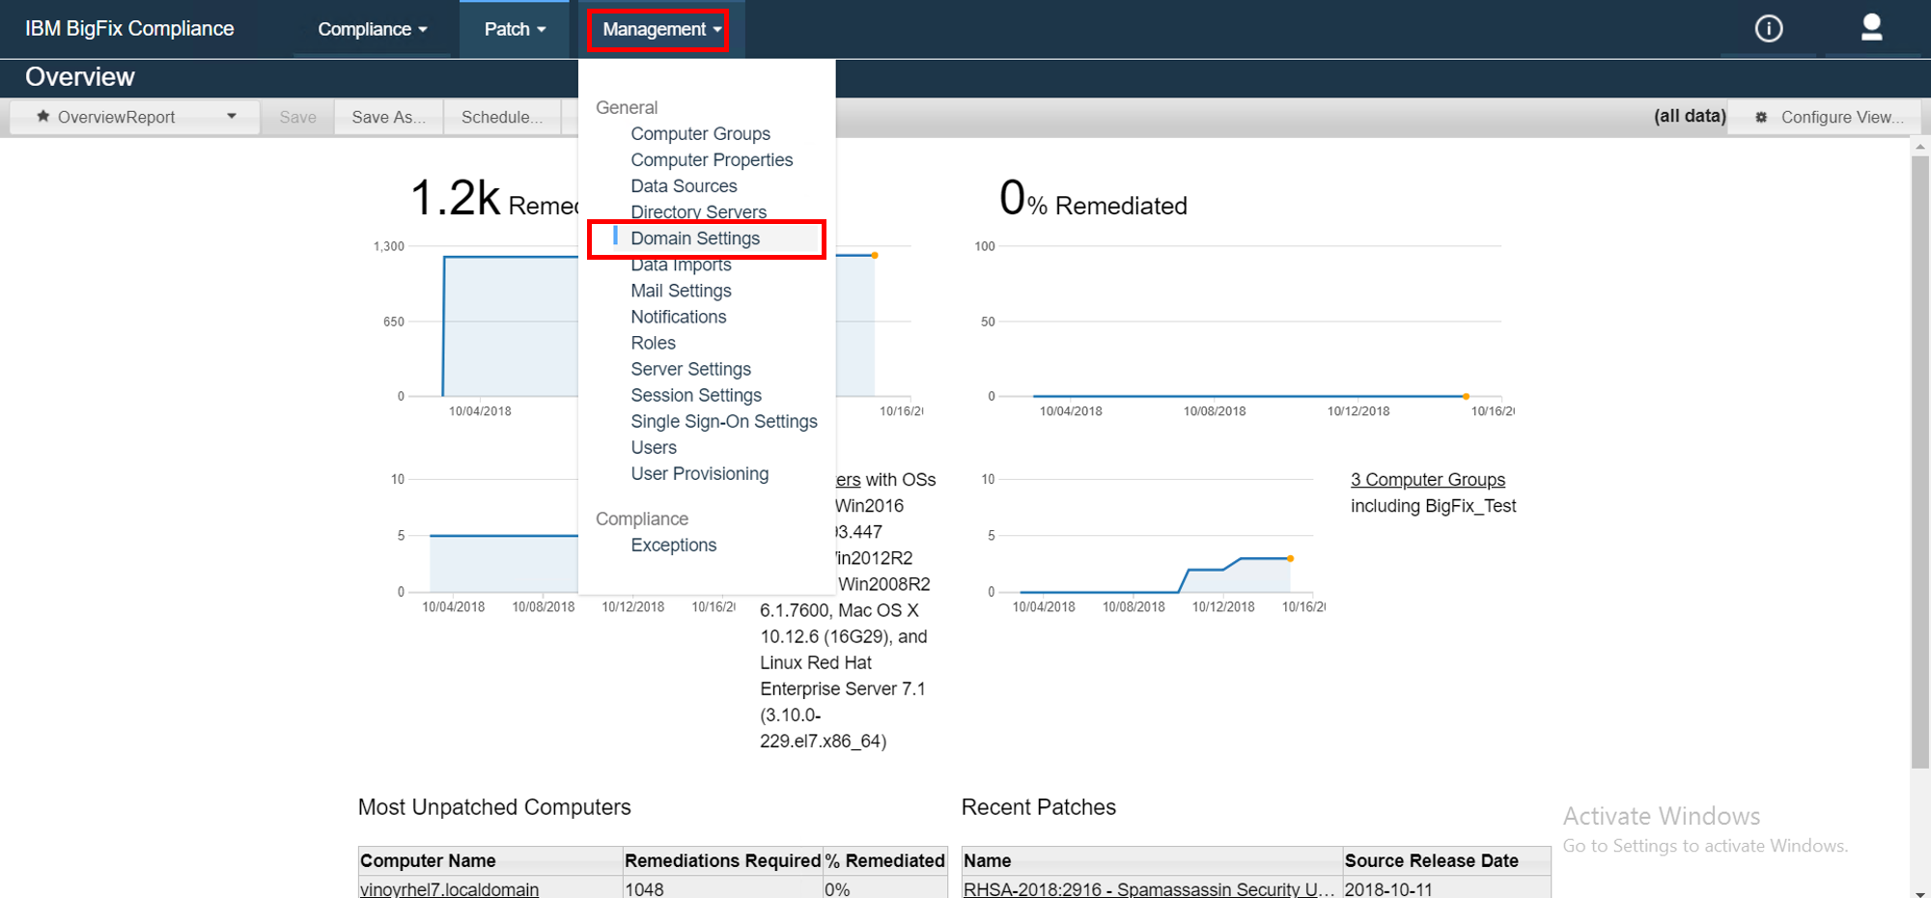The width and height of the screenshot is (1931, 898).
Task: Click the Name column header in Recent Patches
Action: pyautogui.click(x=1152, y=860)
